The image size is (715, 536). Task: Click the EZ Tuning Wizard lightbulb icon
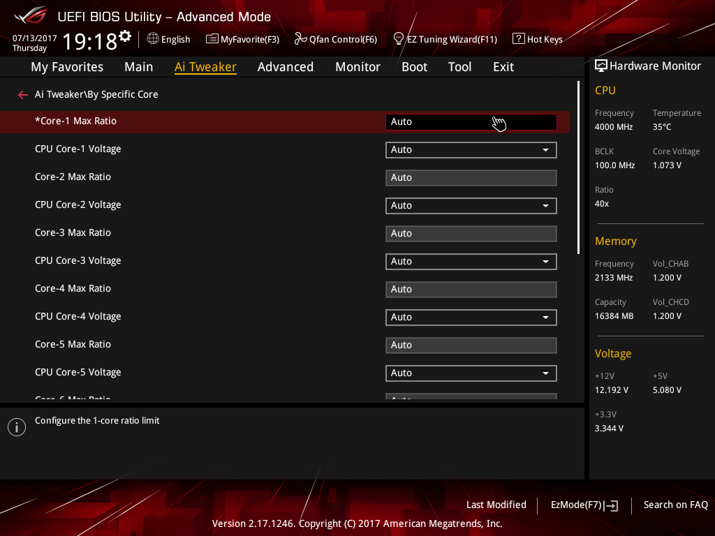[399, 39]
